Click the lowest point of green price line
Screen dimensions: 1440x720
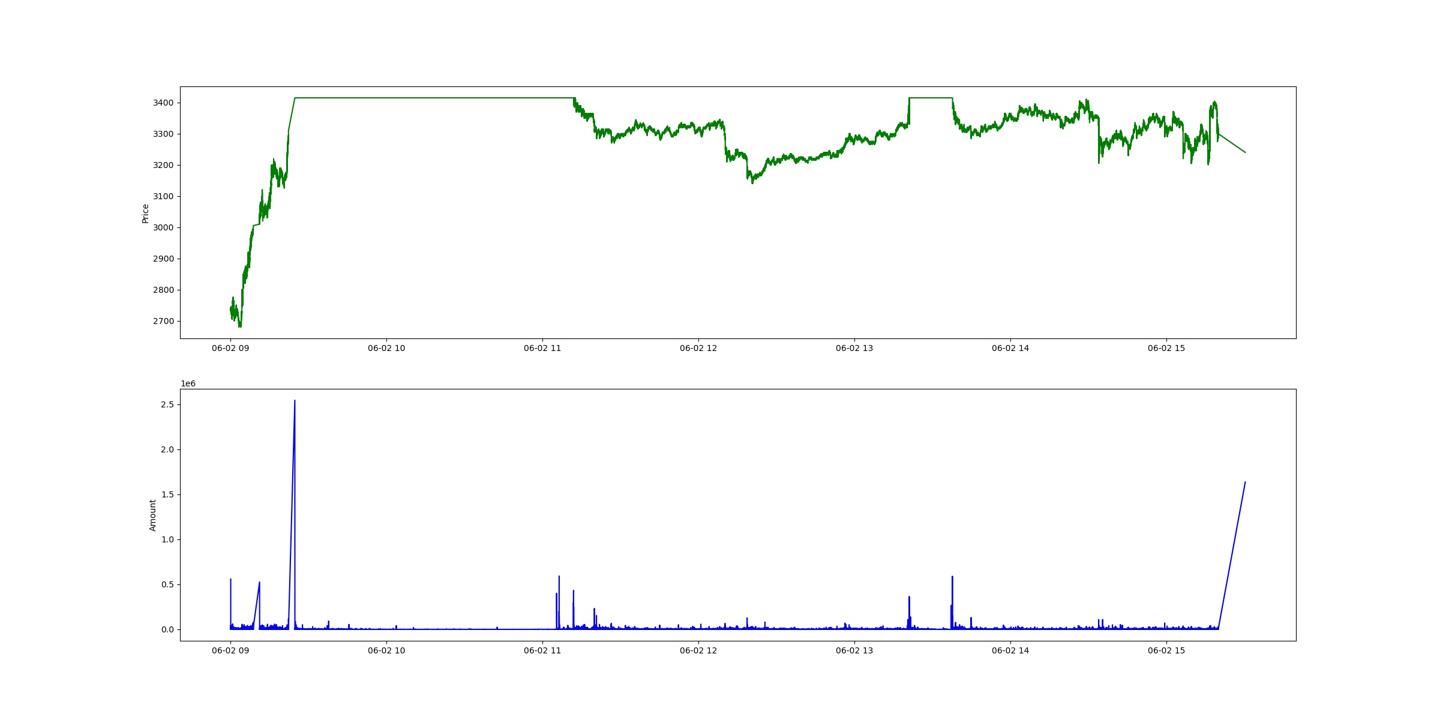coord(240,326)
